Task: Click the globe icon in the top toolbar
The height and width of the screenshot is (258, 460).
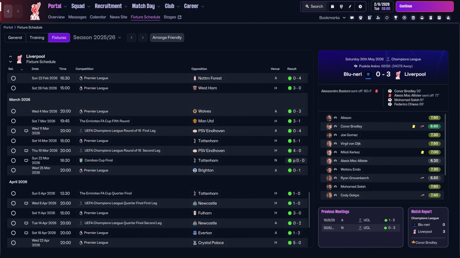Action: click(x=341, y=6)
